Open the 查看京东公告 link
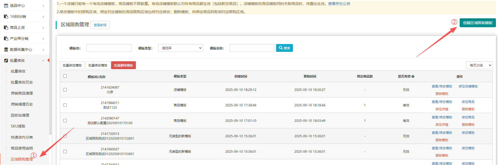This screenshot has height=165, width=498. tap(339, 4)
